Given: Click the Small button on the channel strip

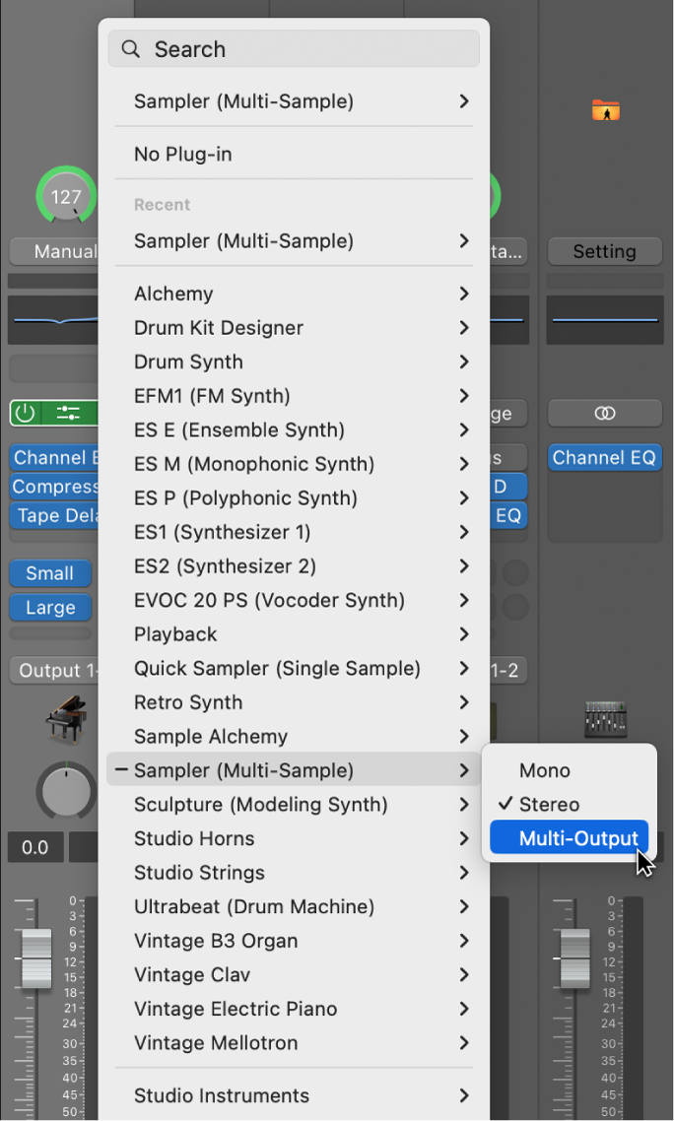Looking at the screenshot, I should coord(49,573).
